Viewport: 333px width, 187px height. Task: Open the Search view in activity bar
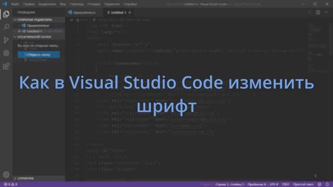pos(6,27)
